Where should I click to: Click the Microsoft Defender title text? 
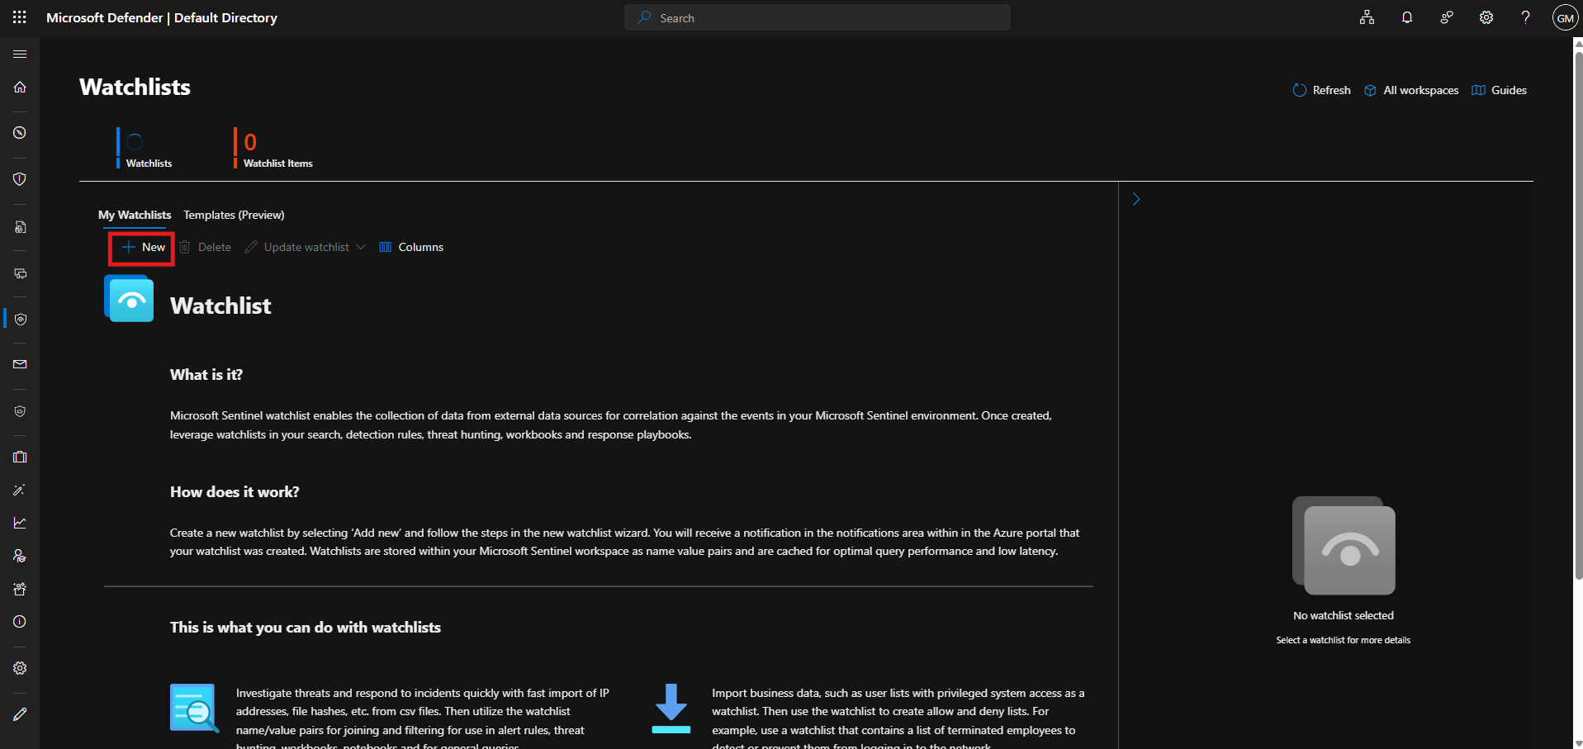tap(162, 17)
